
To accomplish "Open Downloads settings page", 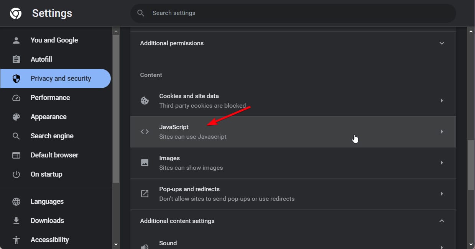I will [47, 221].
